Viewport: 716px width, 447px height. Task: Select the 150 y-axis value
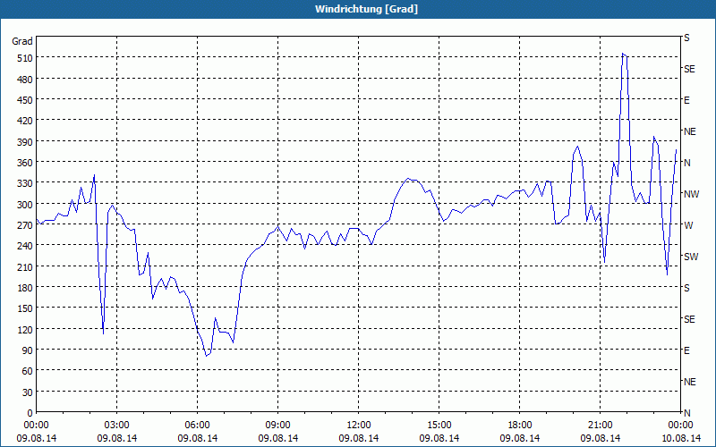pyautogui.click(x=25, y=308)
